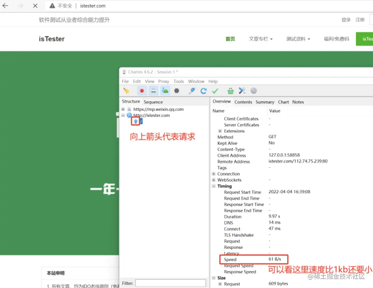Screen dimensions: 373x288
Task: Switch to the Overview tab
Action: (222, 101)
